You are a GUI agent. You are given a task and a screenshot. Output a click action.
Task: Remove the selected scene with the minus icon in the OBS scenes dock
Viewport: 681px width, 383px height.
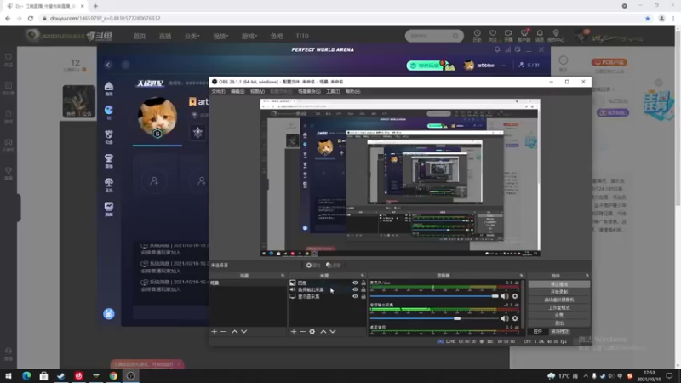click(x=224, y=331)
